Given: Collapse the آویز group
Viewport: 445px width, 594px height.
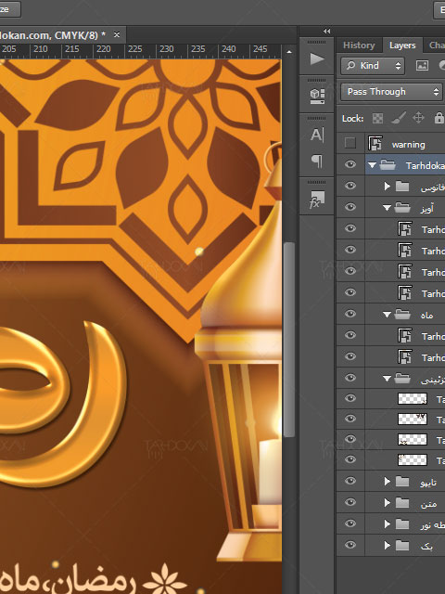Looking at the screenshot, I should pyautogui.click(x=387, y=208).
